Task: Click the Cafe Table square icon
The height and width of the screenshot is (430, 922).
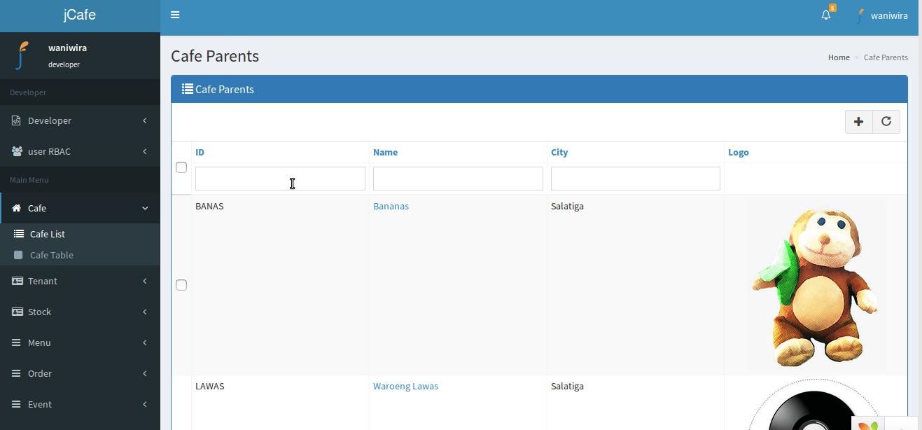Action: click(x=18, y=255)
